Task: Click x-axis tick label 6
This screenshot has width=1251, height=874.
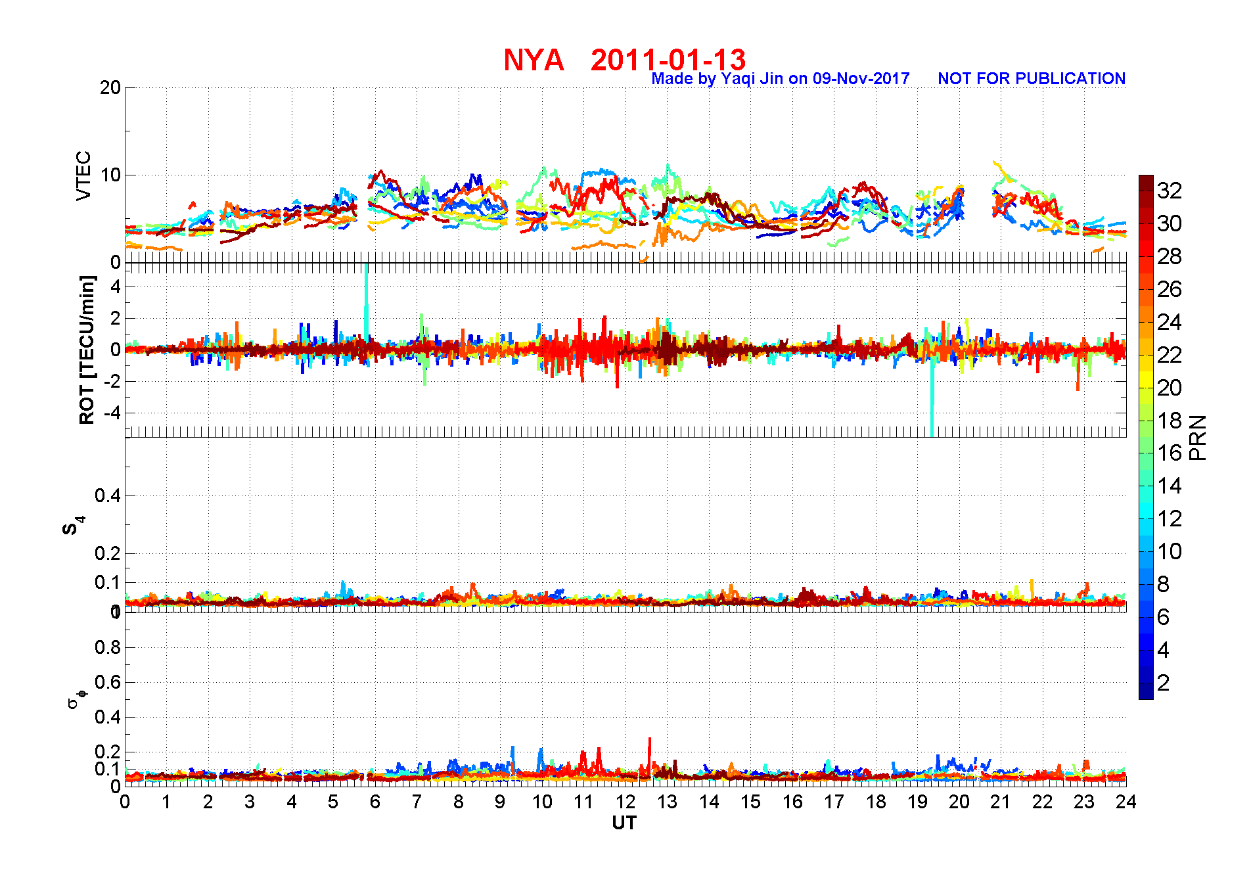Action: [375, 802]
